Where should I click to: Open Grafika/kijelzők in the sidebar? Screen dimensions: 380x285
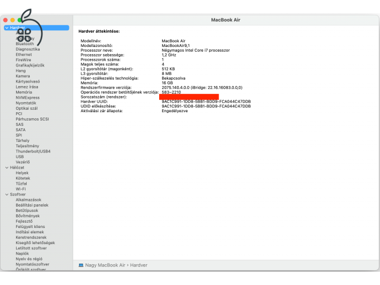[30, 65]
